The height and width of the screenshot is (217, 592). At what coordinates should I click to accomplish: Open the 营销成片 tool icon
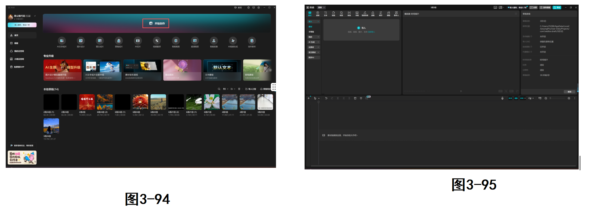tap(119, 41)
